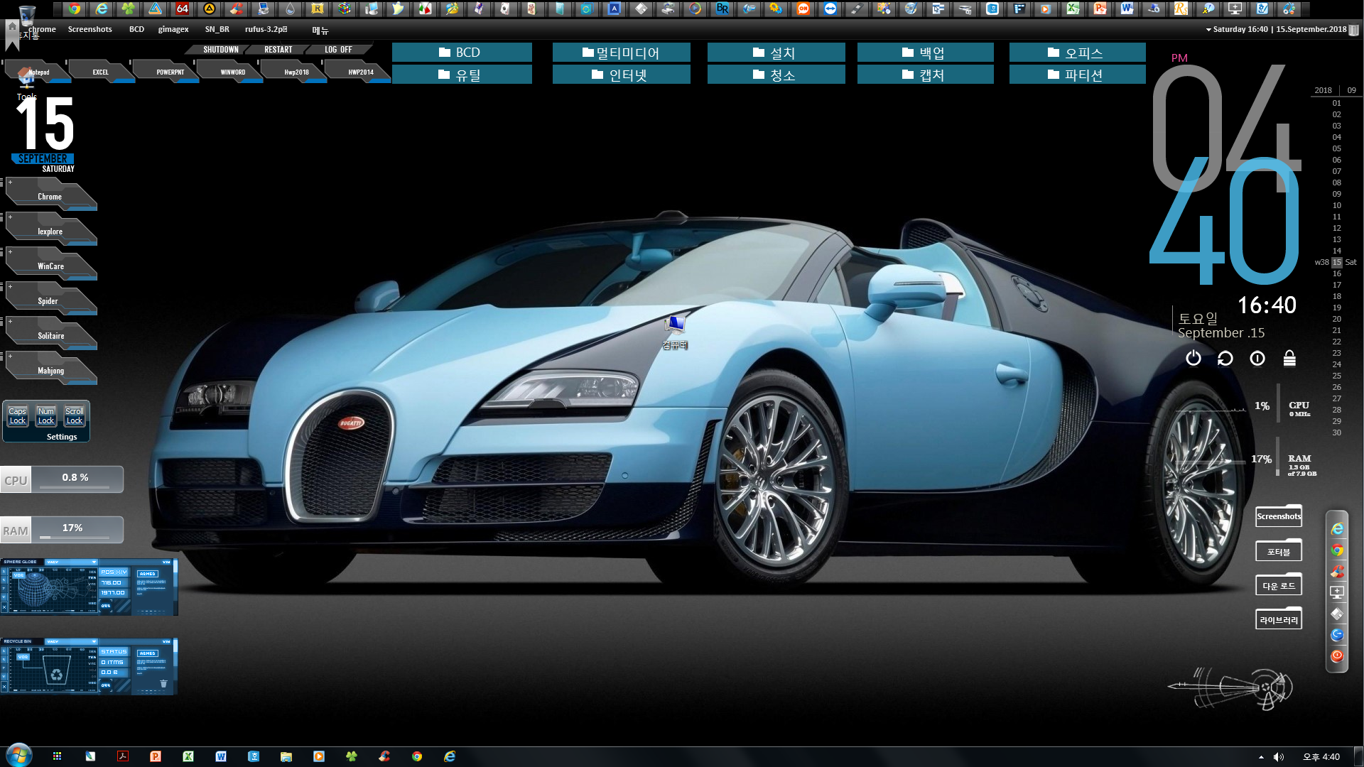This screenshot has height=767, width=1364.
Task: Launch EXCEL from the launcher tabs
Action: click(x=100, y=72)
